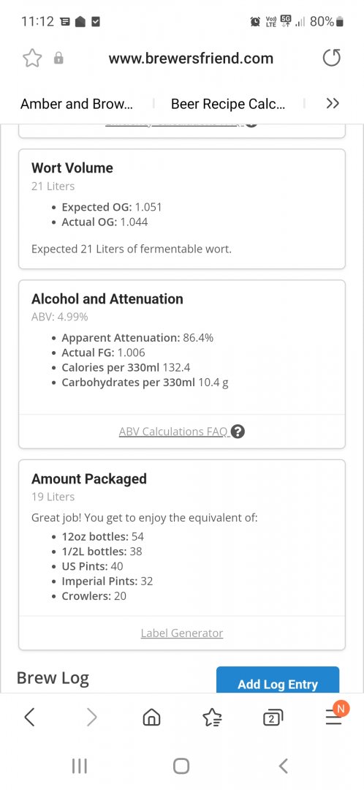Viewport: 364px width, 790px height.
Task: Open ABV Calculations FAQ link
Action: click(174, 432)
